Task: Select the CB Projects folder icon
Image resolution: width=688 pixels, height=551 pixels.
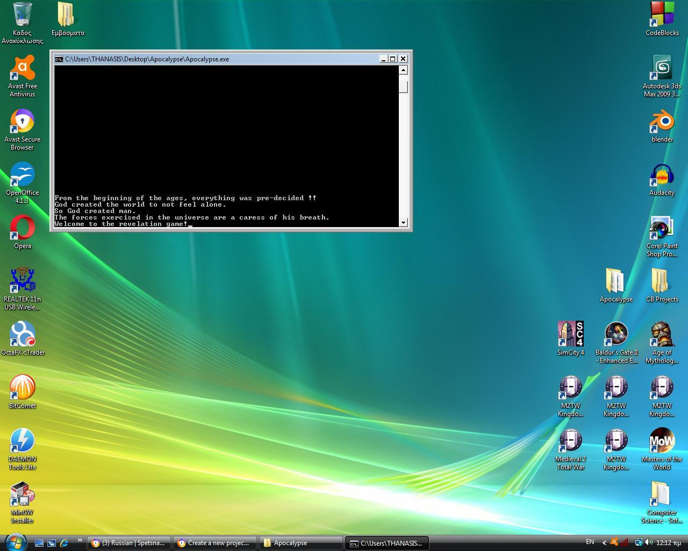Action: pos(662,285)
